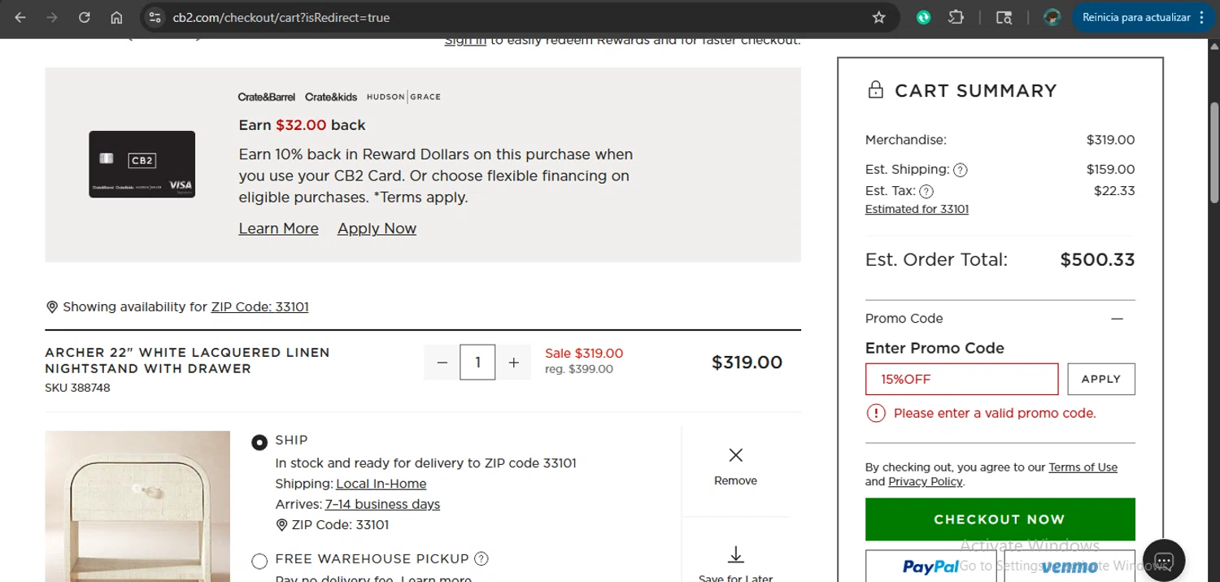Viewport: 1220px width, 582px height.
Task: Open the browser extensions puzzle icon
Action: 957,17
